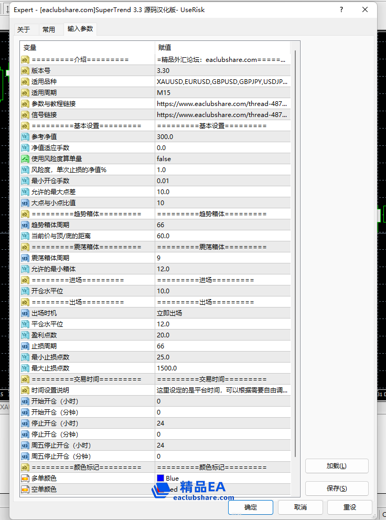Click the double icon beside 净值适应手数
Screen dimensions: 386x520
pyautogui.click(x=25, y=147)
